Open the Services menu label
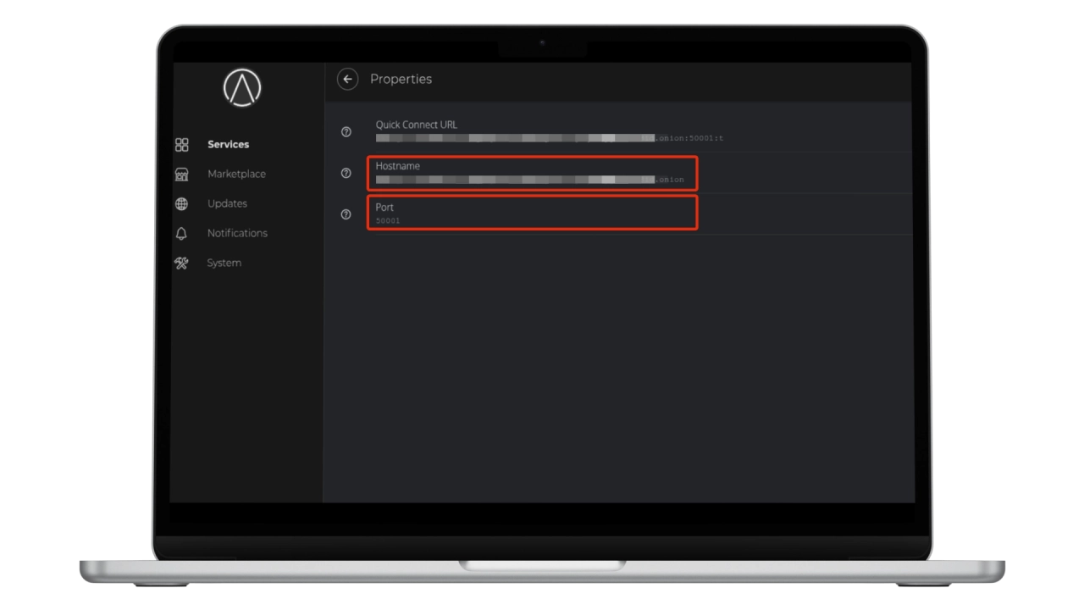Screen dimensions: 1084x610 (x=228, y=145)
